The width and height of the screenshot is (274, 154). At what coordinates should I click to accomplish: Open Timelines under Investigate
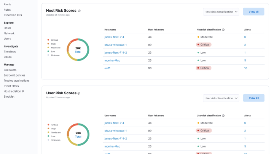[x=10, y=51]
